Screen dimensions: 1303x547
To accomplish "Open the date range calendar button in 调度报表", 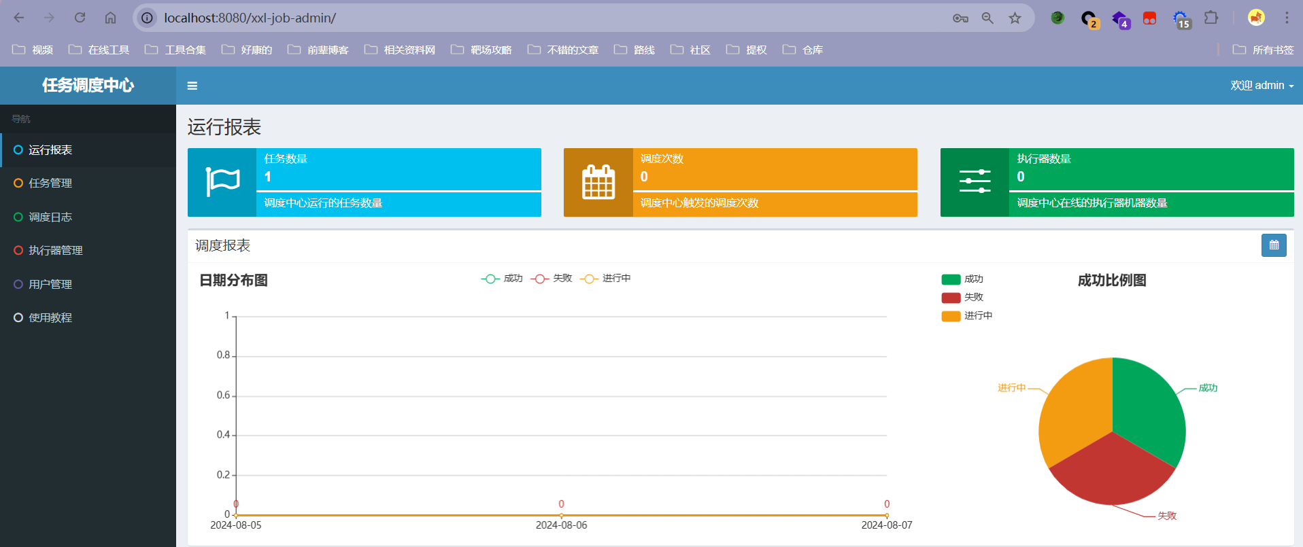I will [1274, 245].
